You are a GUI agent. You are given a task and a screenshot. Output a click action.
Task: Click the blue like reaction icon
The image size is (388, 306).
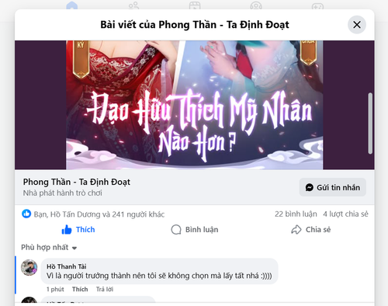[26, 214]
